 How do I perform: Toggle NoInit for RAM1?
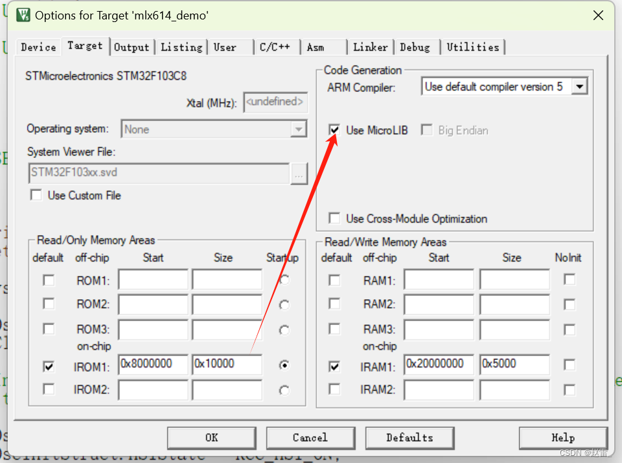569,279
